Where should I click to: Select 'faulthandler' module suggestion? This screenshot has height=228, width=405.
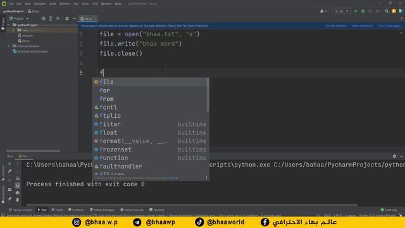tap(150, 166)
